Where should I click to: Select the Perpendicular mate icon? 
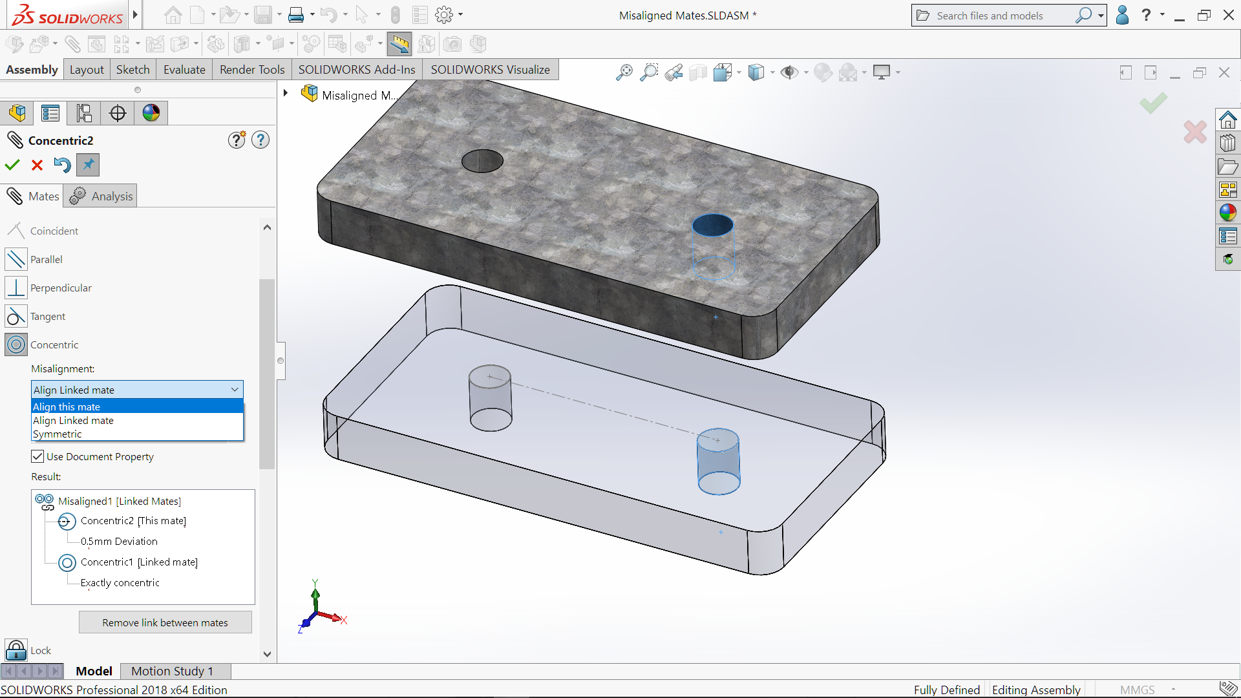click(16, 288)
